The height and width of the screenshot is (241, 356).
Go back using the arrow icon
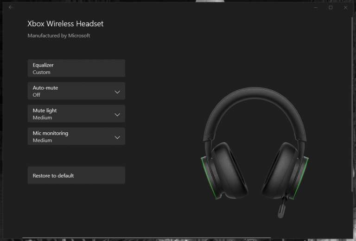(x=11, y=7)
